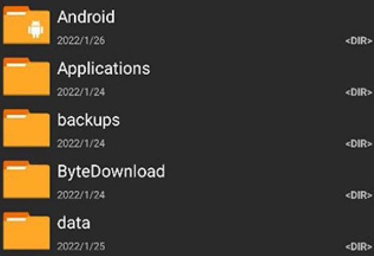Screen dimensions: 374x256
Task: Click the DIR label for Applications
Action: pos(358,93)
